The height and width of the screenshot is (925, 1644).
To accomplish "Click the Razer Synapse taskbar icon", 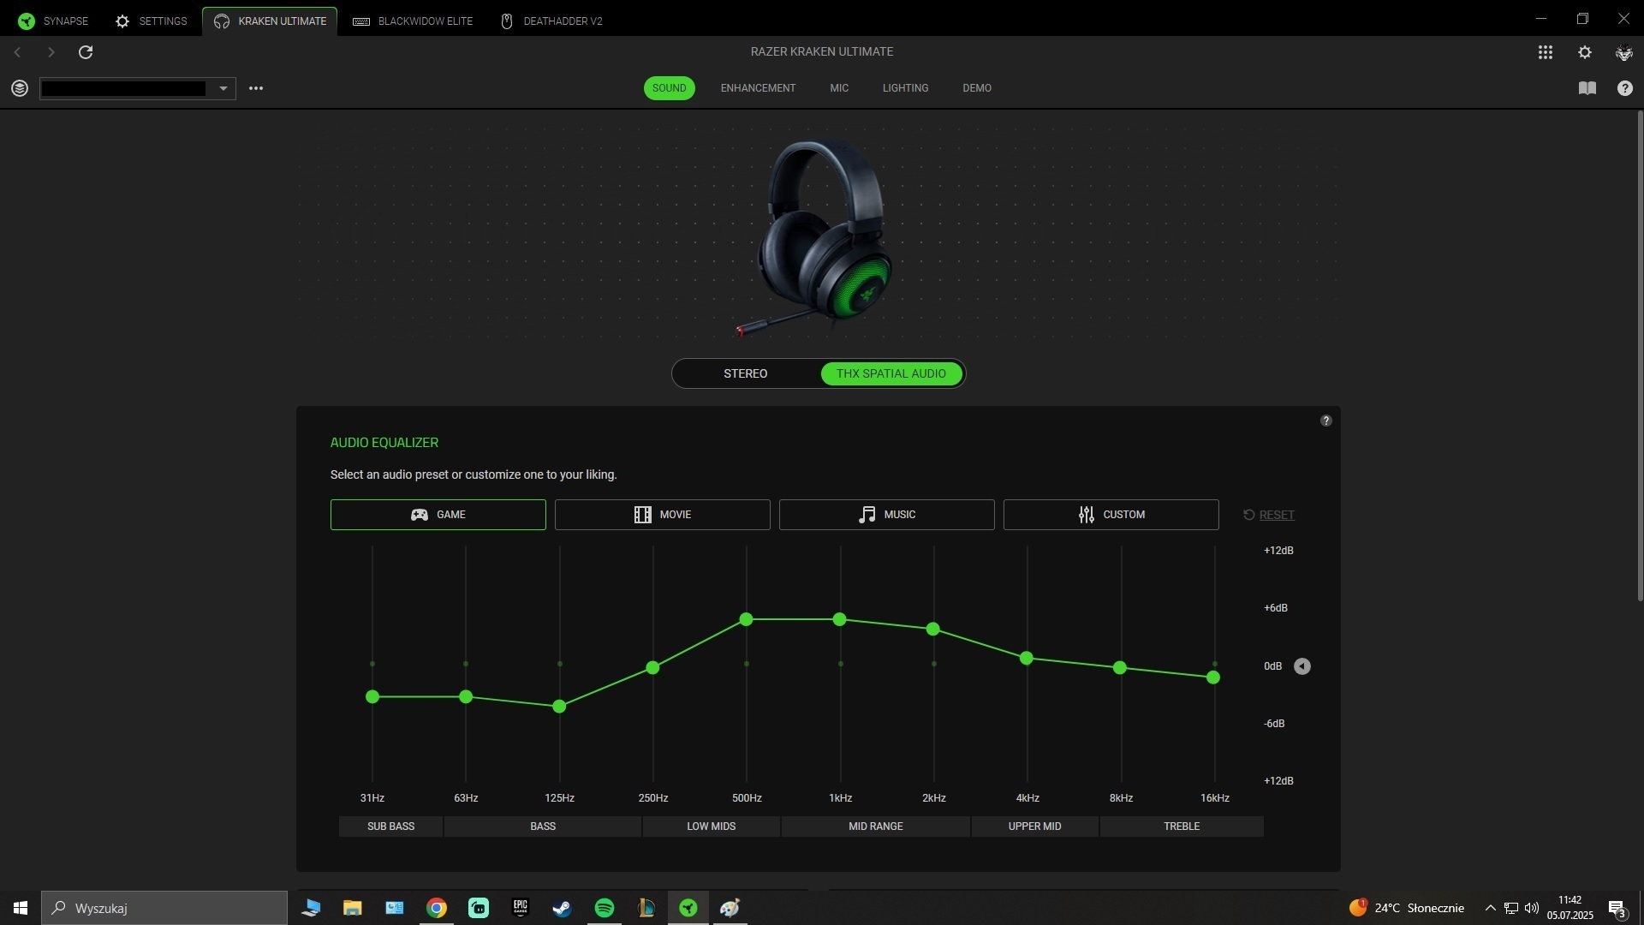I will (x=688, y=908).
